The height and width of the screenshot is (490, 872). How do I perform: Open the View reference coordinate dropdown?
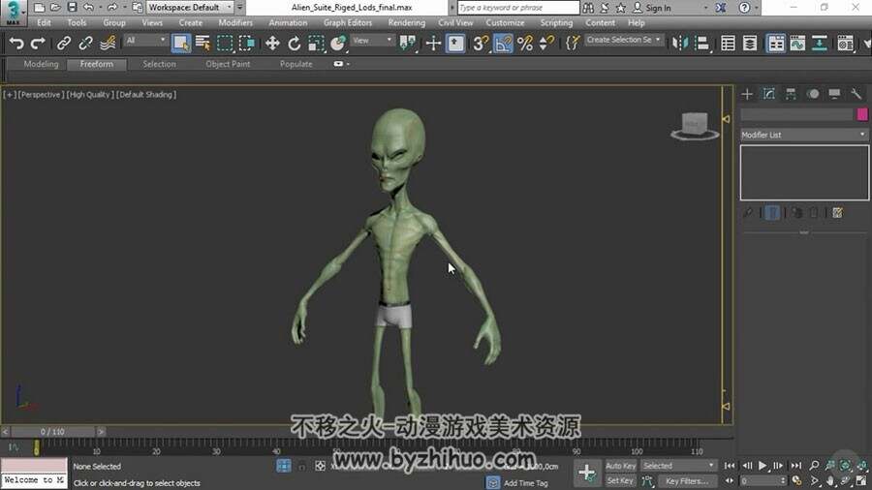(x=372, y=40)
